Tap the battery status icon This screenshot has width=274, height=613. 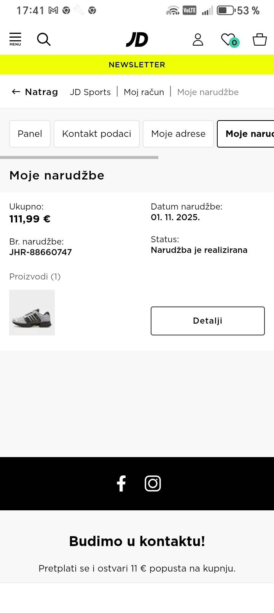pos(226,11)
